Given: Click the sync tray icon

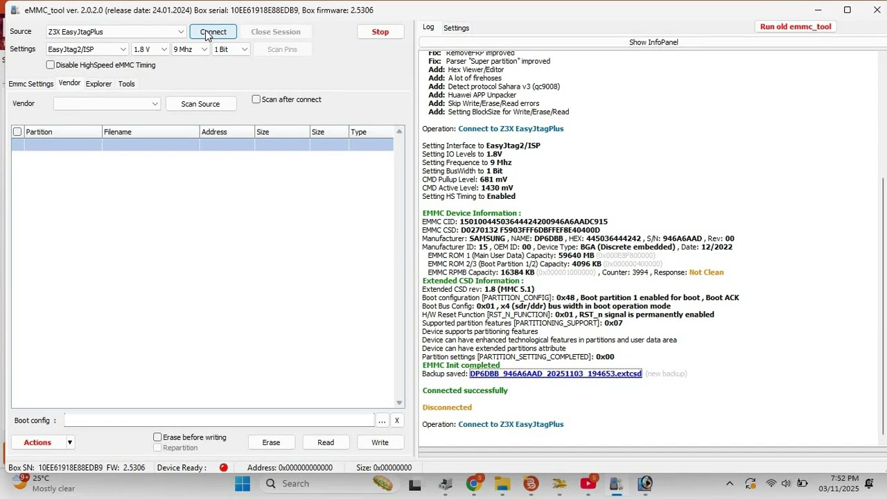Looking at the screenshot, I should (750, 484).
